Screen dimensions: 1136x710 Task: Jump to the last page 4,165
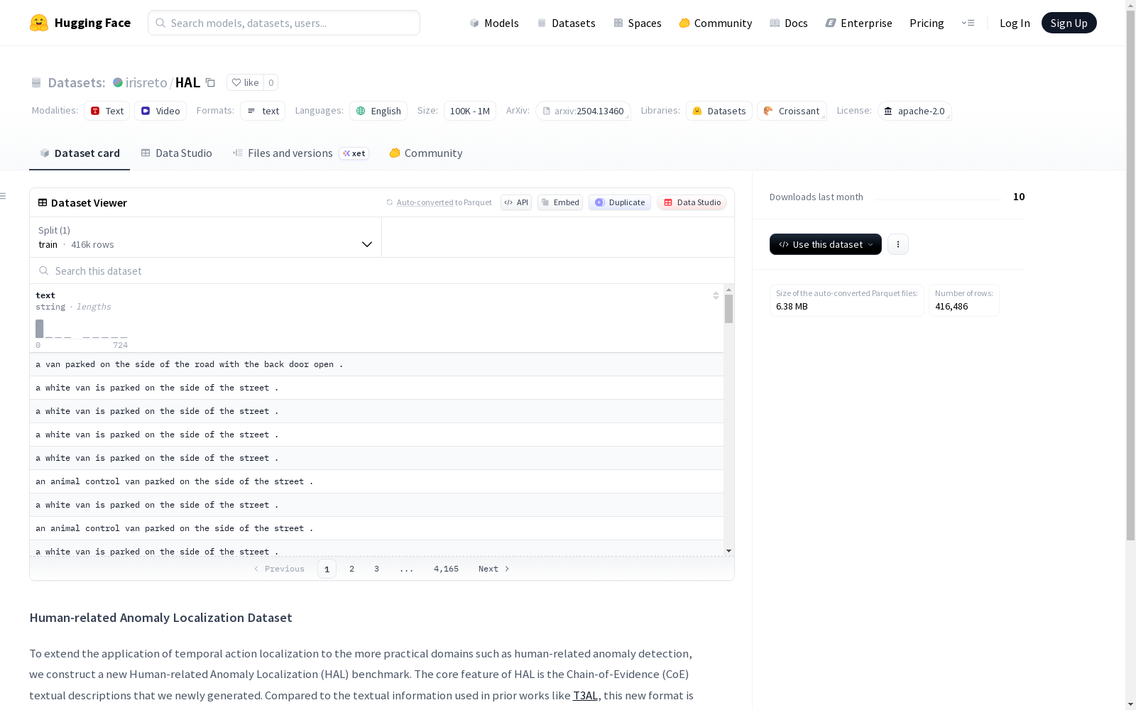point(446,569)
